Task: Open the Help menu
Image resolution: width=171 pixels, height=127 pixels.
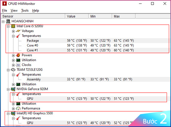Action: pyautogui.click(x=35, y=11)
